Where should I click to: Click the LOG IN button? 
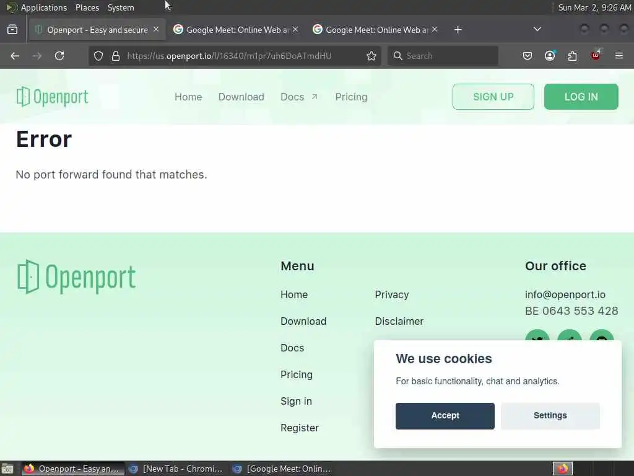[581, 97]
